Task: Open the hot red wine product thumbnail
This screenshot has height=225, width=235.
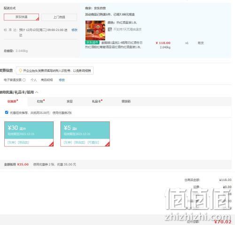Action: [x=95, y=30]
